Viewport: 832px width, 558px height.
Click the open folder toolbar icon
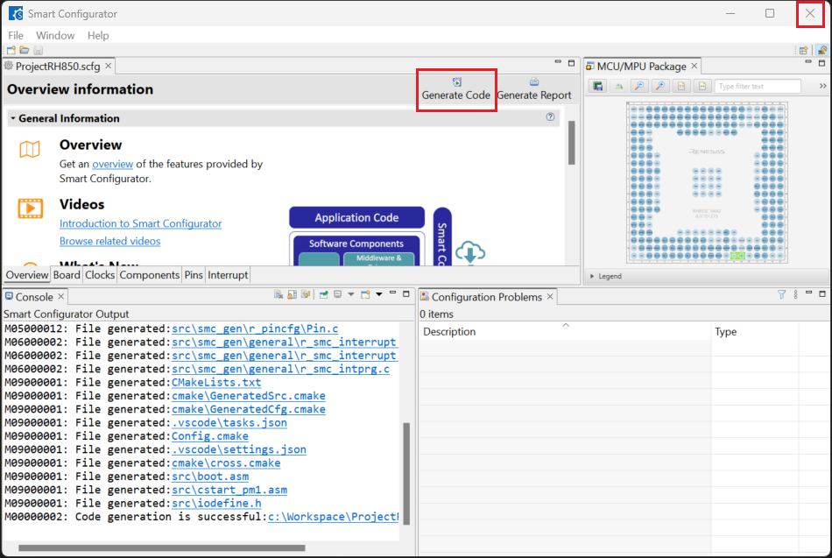tap(25, 51)
